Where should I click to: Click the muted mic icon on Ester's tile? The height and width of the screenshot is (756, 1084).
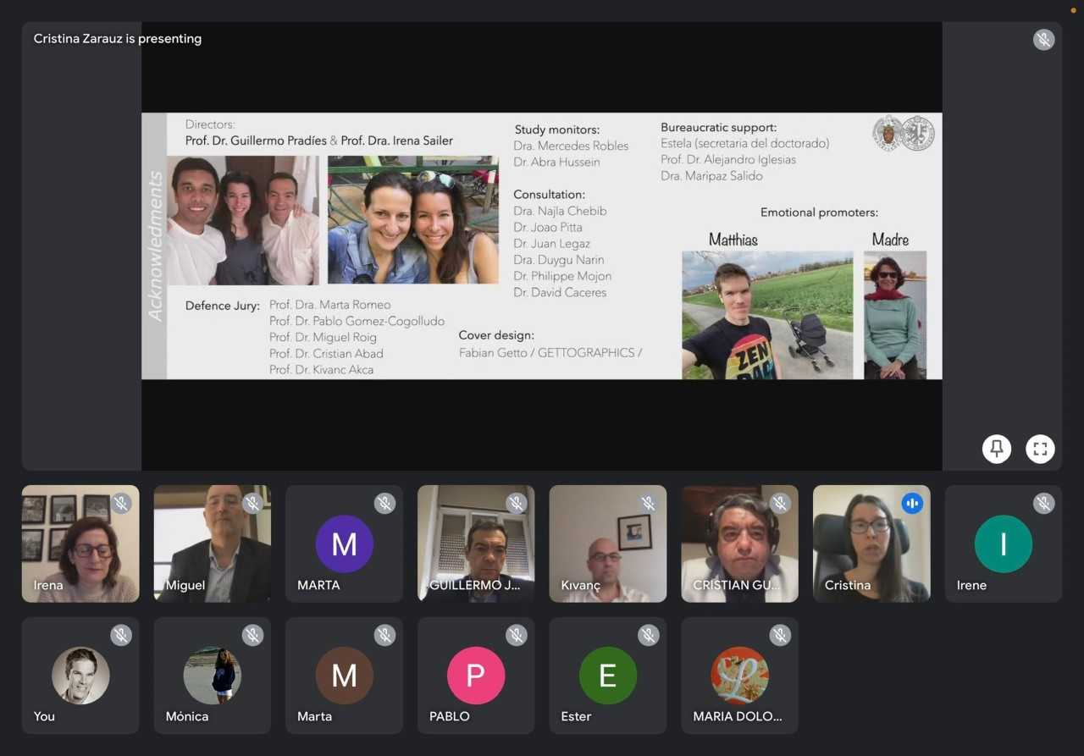point(648,635)
